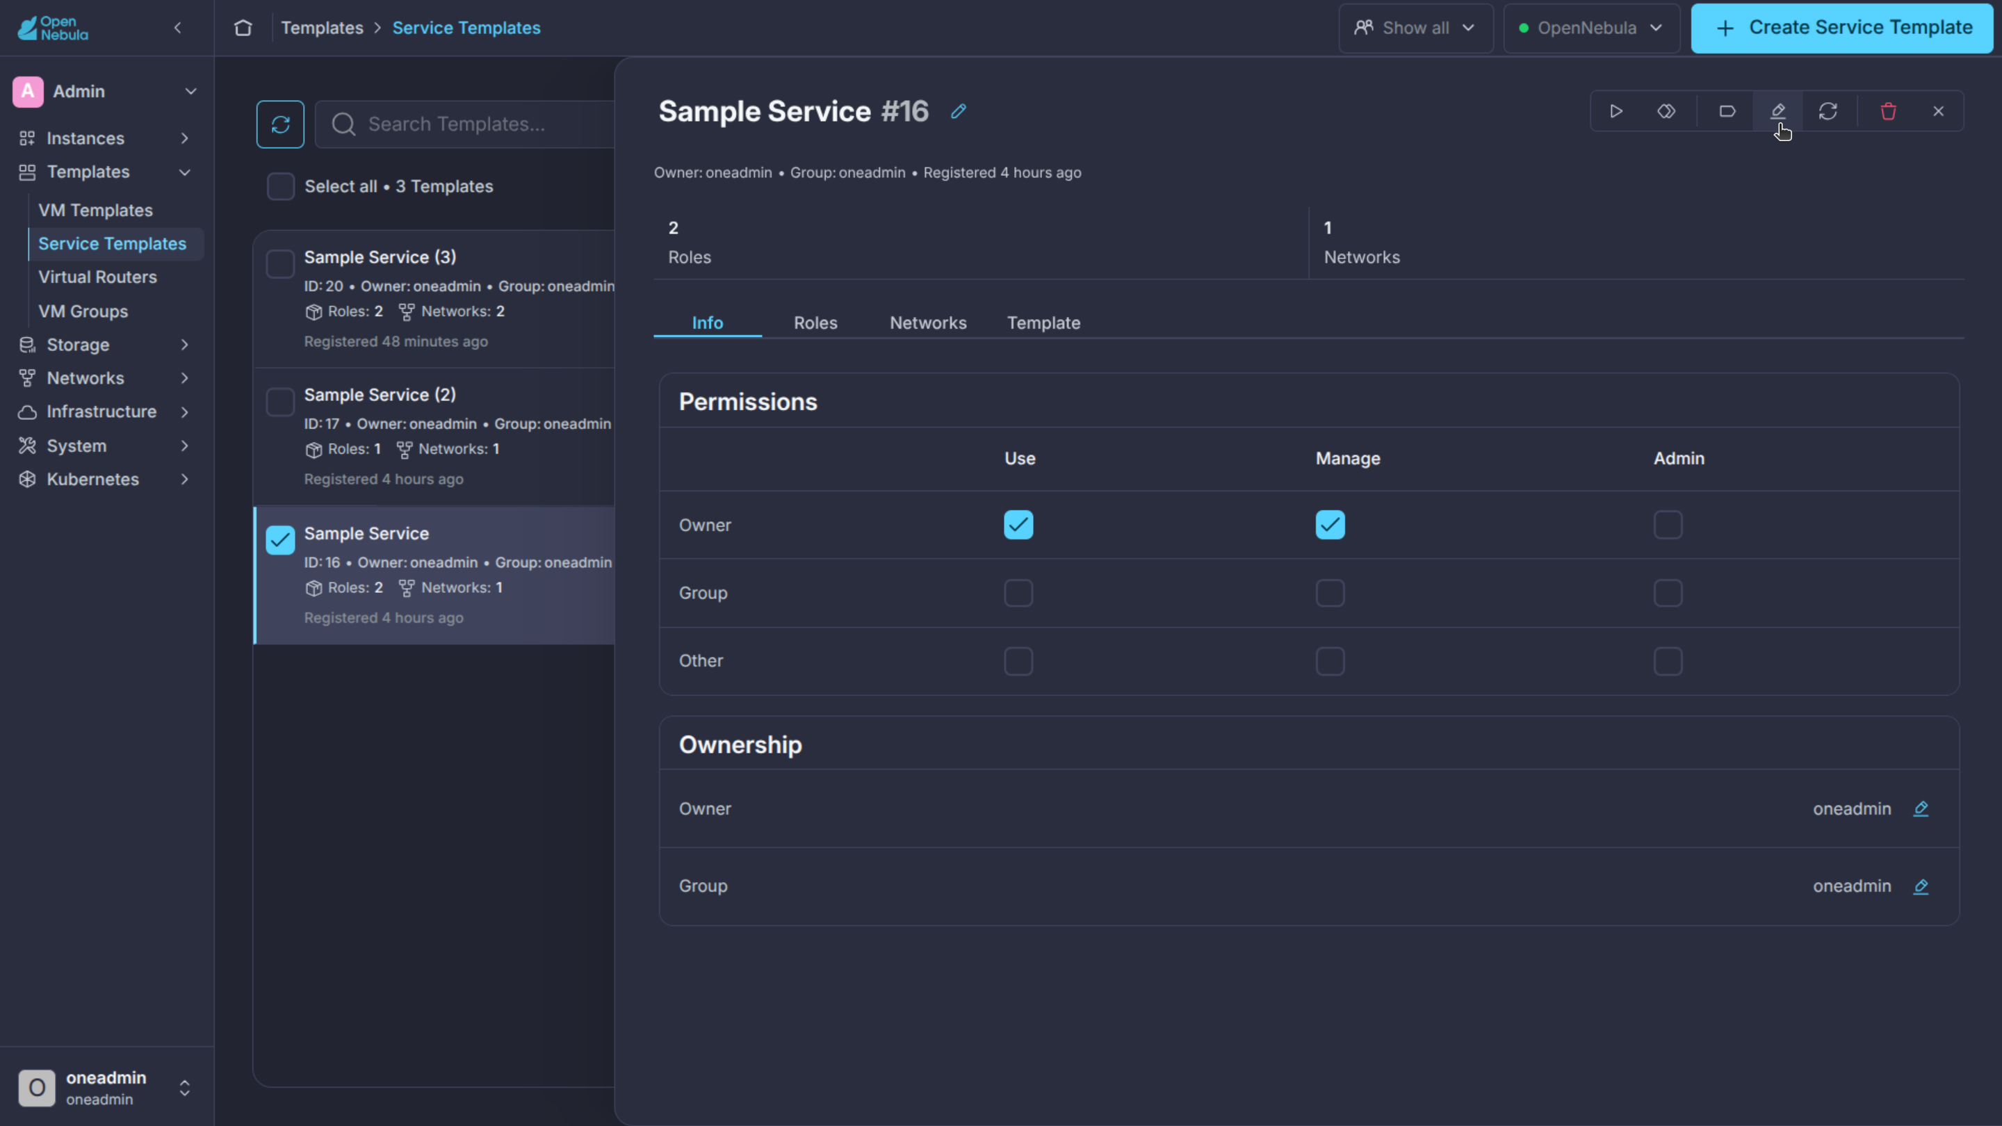Uncheck the Owner Use permission
Viewport: 2002px width, 1126px height.
1019,525
